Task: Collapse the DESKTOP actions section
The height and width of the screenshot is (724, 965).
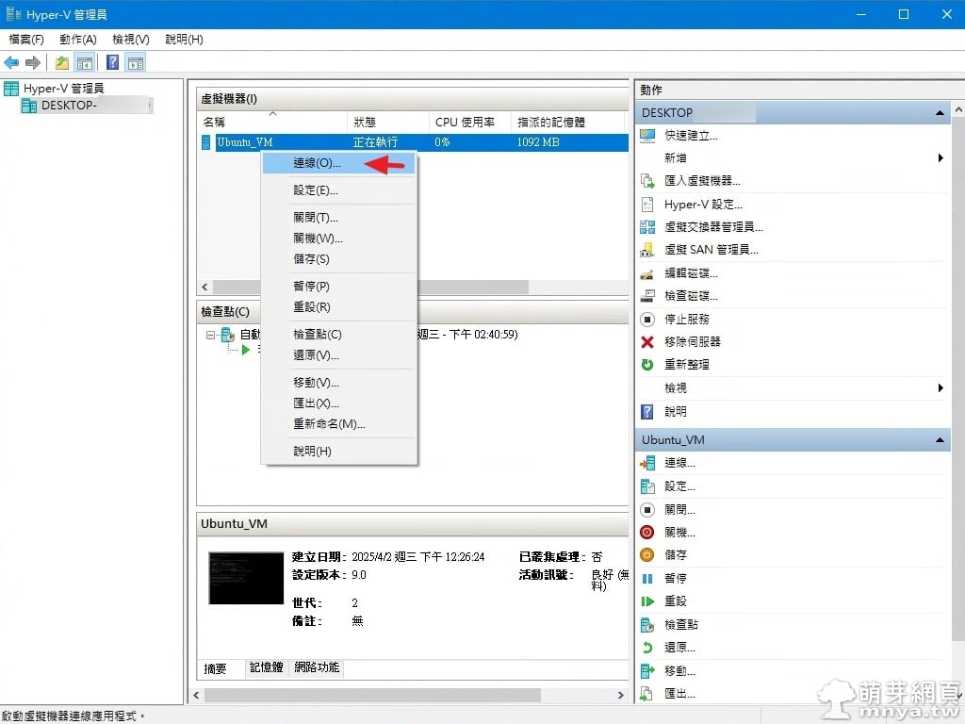Action: tap(940, 113)
